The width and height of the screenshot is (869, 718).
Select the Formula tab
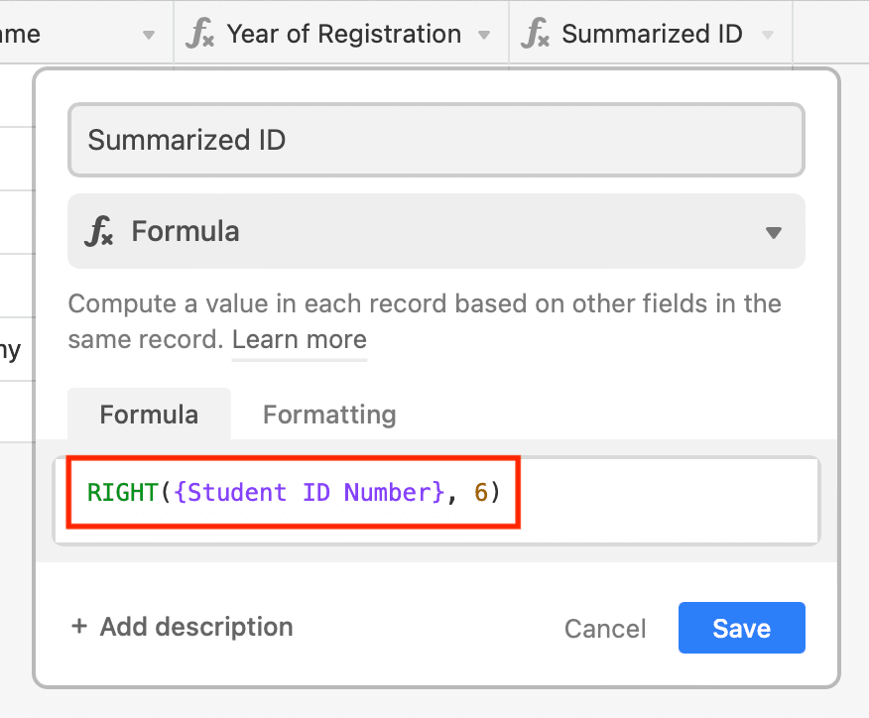point(149,415)
